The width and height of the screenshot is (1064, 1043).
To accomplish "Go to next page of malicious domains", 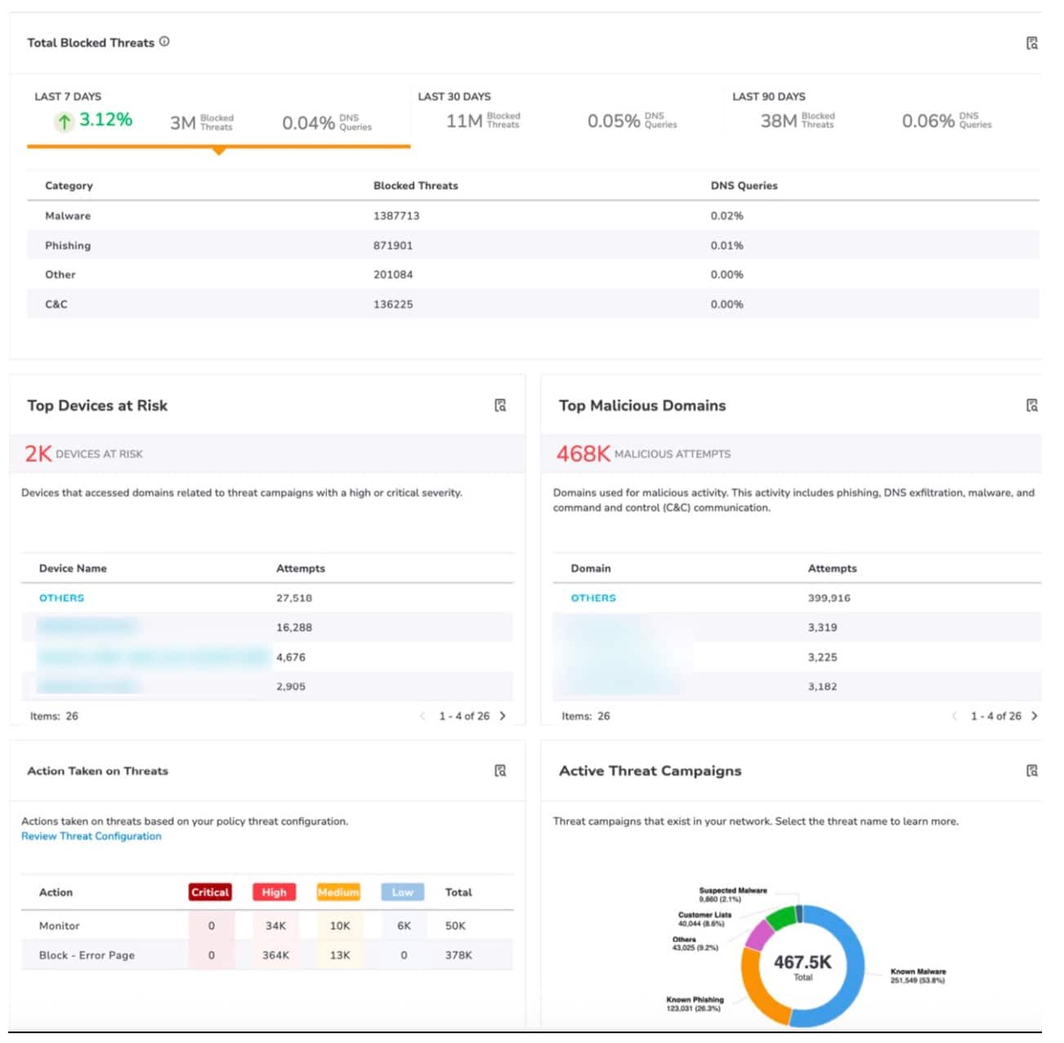I will pyautogui.click(x=1035, y=716).
